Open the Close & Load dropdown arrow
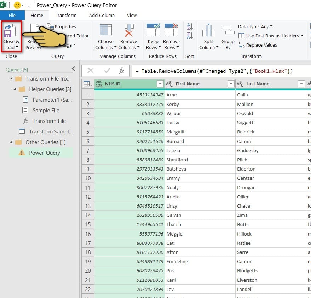This screenshot has height=298, width=311. click(17, 47)
